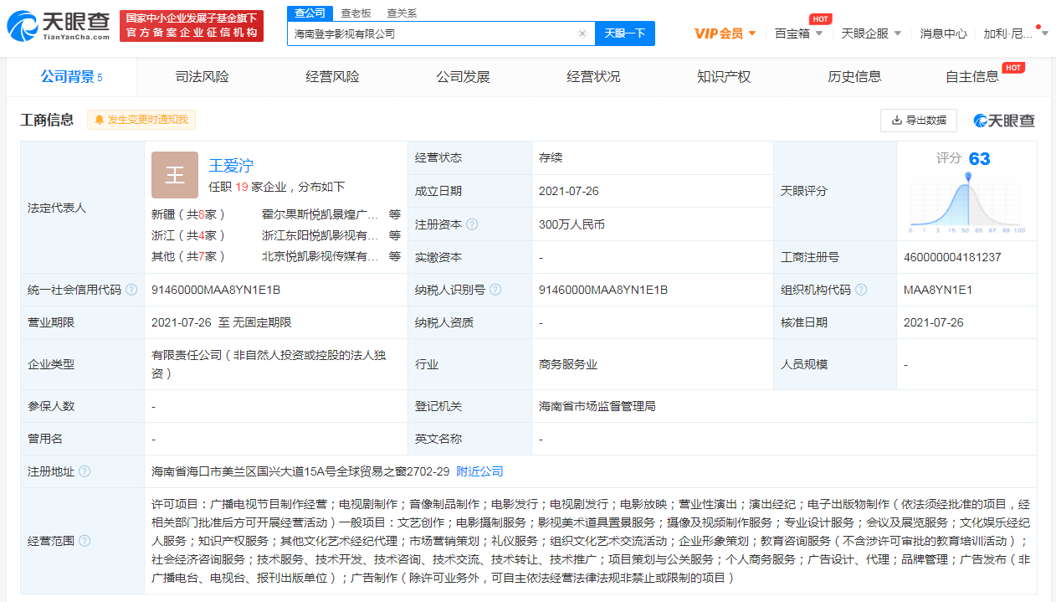
Task: Click help icon next to 注册地址
Action: pos(85,471)
